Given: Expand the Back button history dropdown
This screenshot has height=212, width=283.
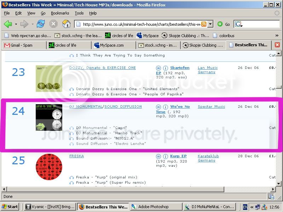Looking at the screenshot, I should (x=16, y=24).
